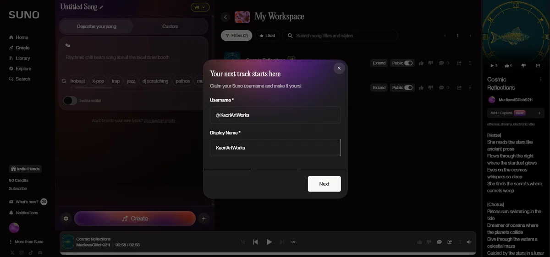Play the track in bottom player
The height and width of the screenshot is (257, 550).
coord(269,242)
